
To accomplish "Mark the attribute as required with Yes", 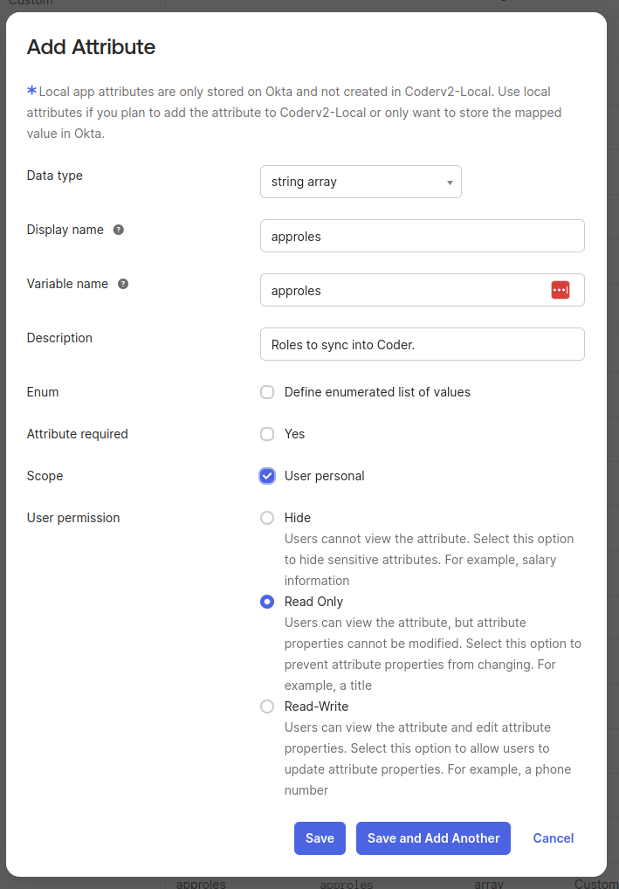I will click(x=266, y=434).
